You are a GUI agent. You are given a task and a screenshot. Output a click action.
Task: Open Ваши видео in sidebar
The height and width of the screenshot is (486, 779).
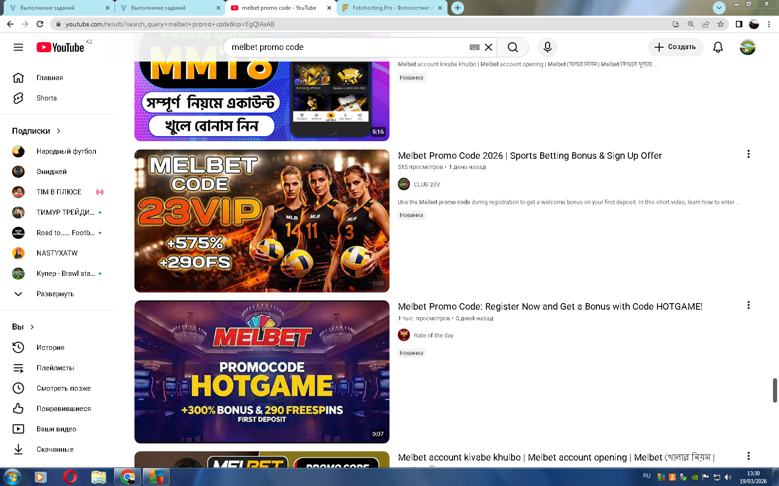coord(57,429)
